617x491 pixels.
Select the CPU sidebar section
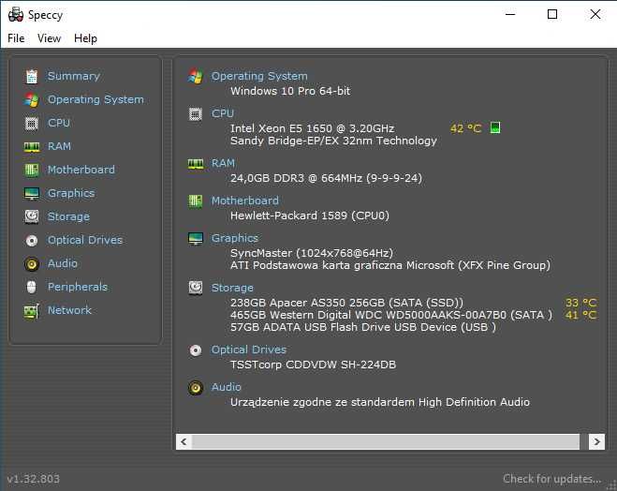[59, 123]
